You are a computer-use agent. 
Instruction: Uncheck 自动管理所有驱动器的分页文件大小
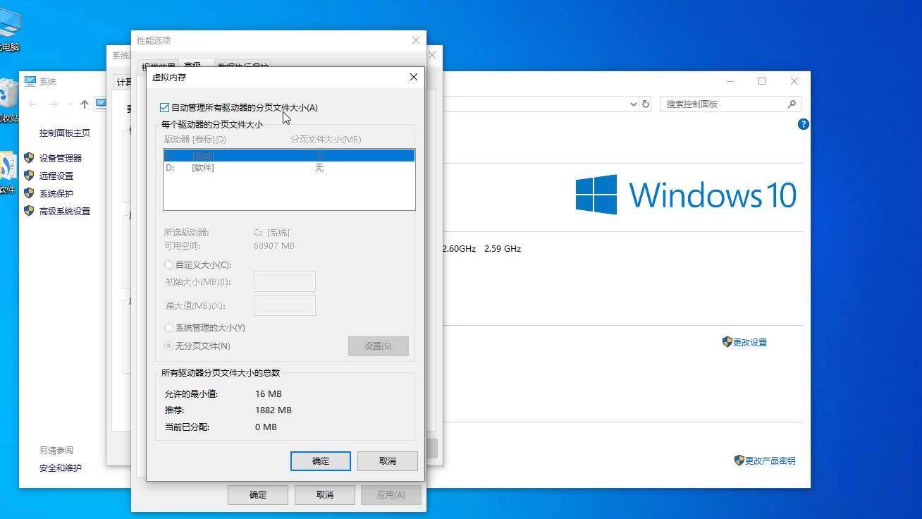[165, 107]
